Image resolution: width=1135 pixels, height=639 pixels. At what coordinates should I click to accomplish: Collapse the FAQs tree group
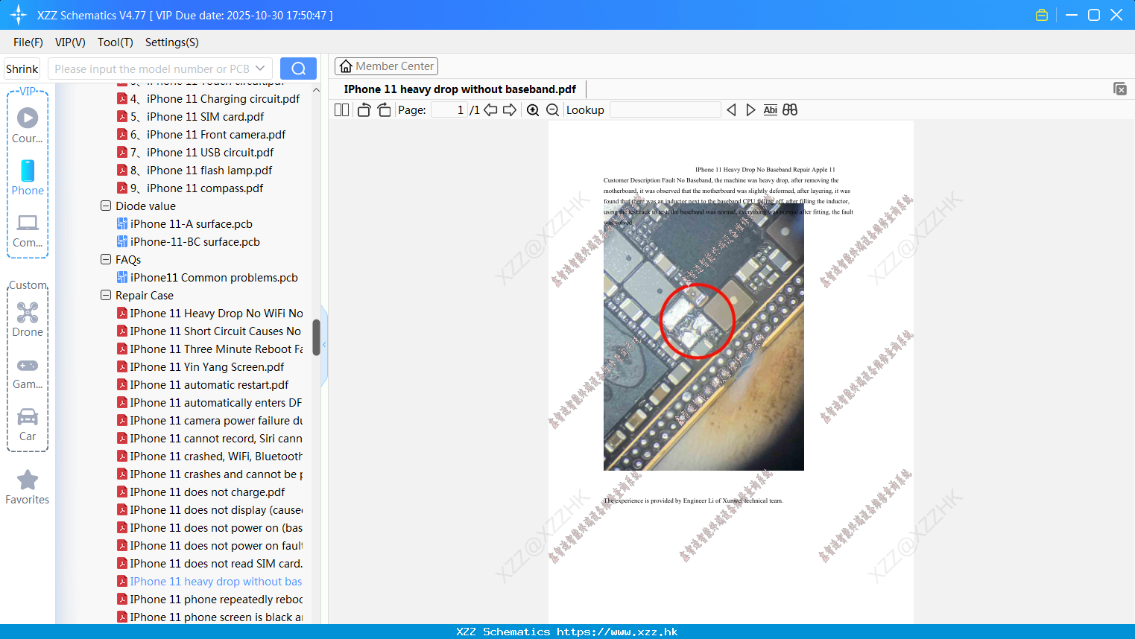pos(106,259)
